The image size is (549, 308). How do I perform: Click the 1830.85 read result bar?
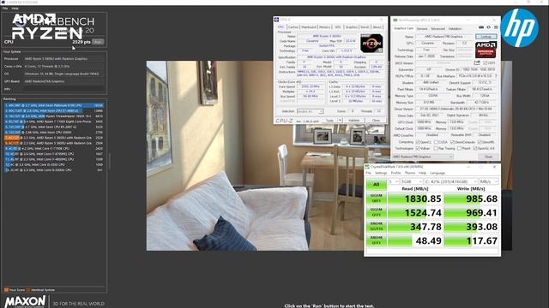coord(415,198)
